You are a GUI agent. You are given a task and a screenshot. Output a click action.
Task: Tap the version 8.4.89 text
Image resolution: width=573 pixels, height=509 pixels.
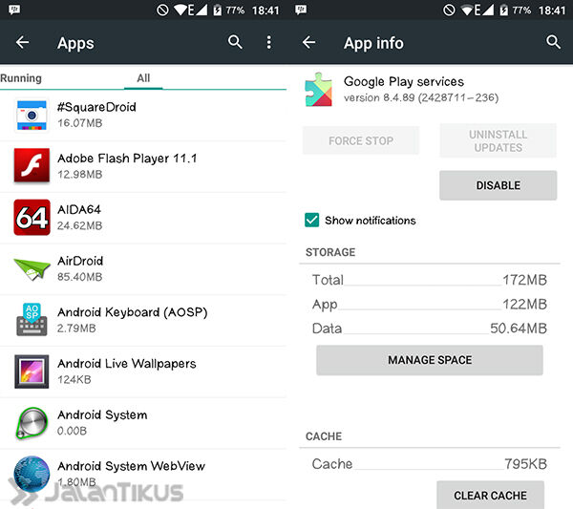421,97
